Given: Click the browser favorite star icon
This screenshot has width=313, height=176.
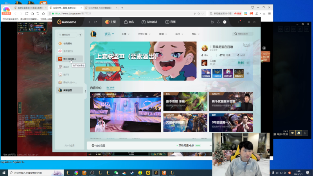Looking at the screenshot, I should [x=43, y=14].
